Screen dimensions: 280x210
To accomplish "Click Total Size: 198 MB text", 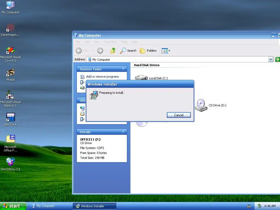I will 92,158.
